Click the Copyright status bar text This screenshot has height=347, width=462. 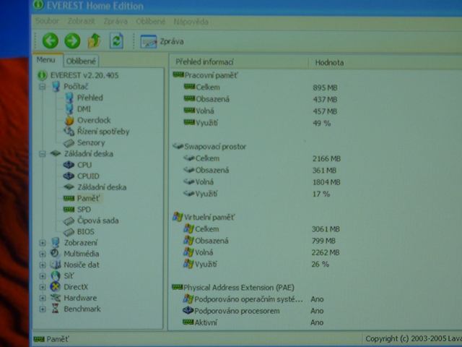point(413,339)
